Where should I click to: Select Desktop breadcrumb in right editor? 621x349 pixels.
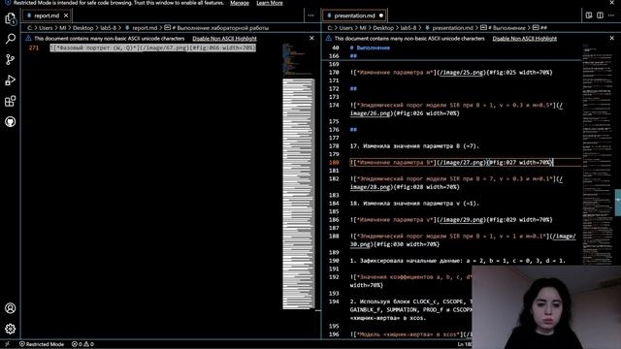(383, 28)
